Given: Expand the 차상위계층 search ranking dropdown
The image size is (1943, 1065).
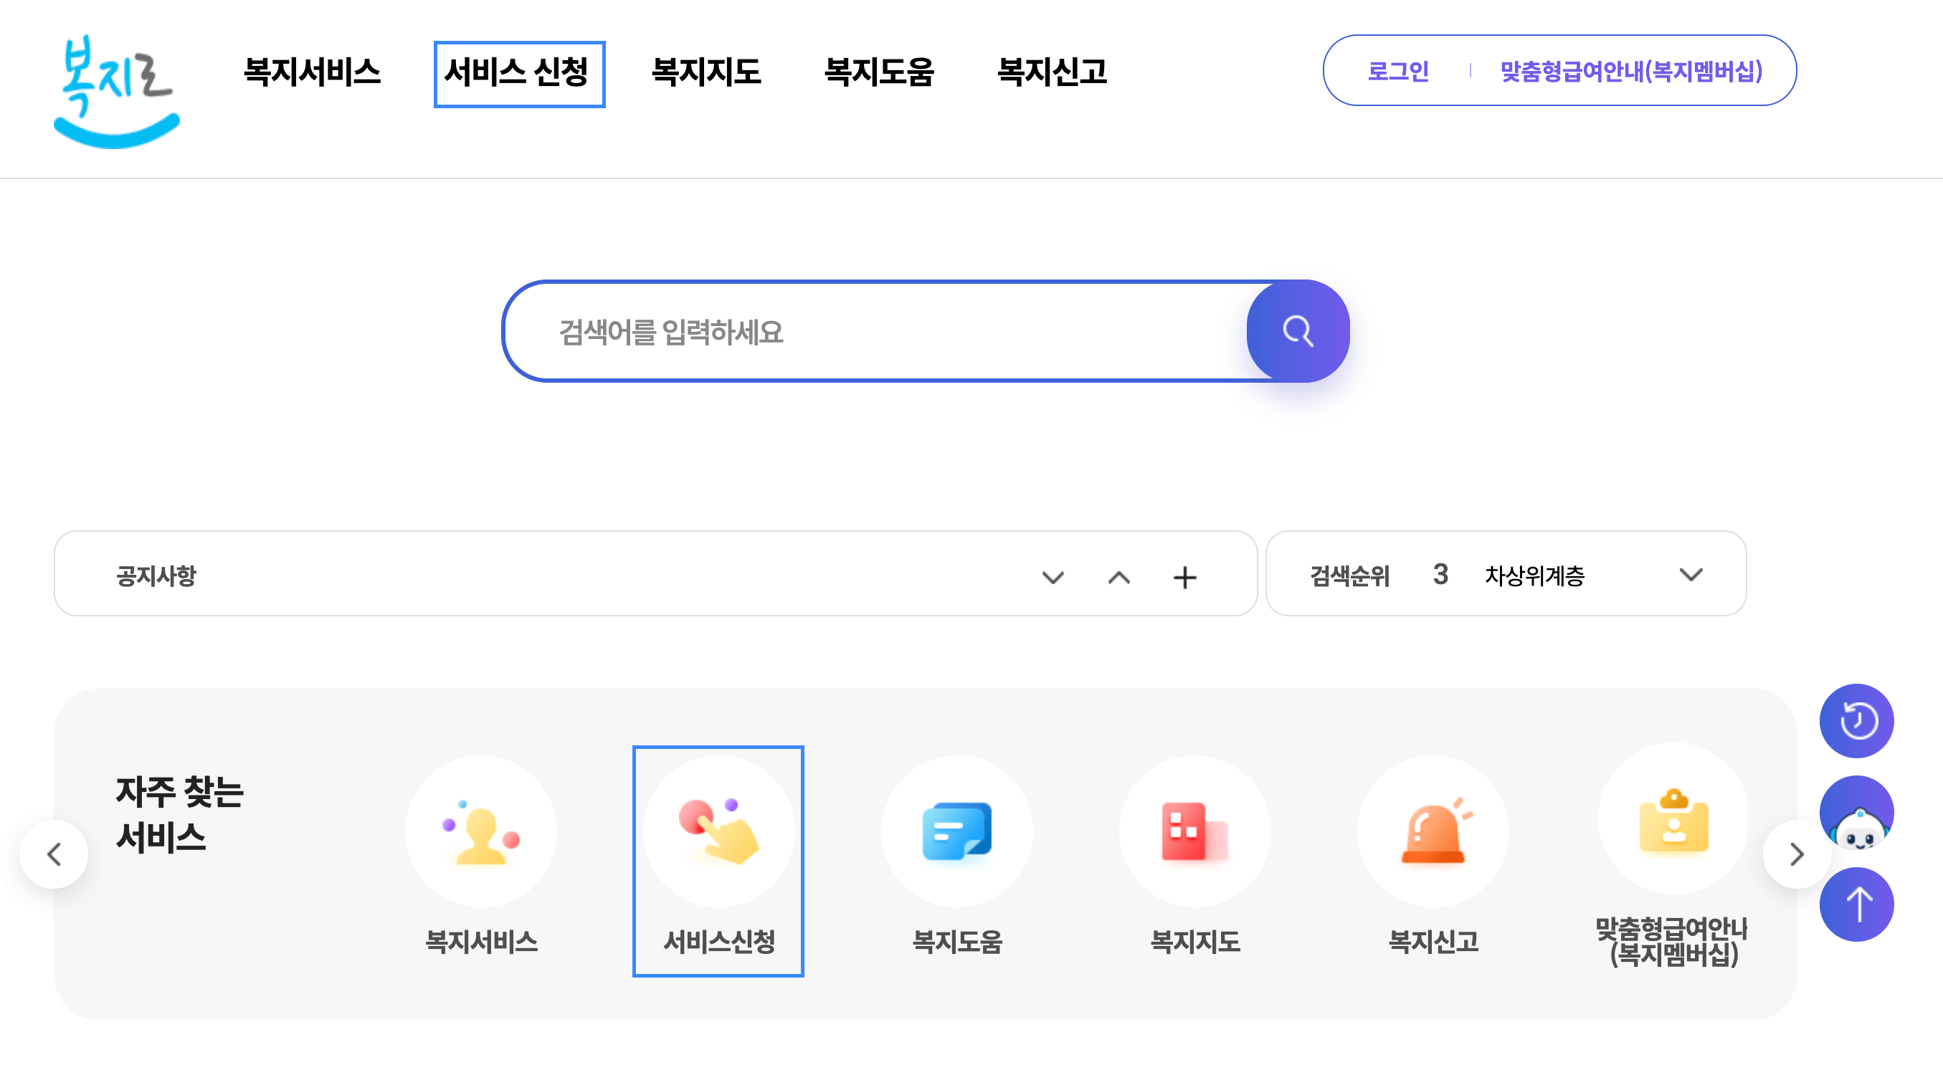Looking at the screenshot, I should point(1693,576).
